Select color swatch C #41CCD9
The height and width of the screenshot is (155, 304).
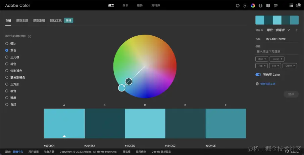tap(145, 123)
